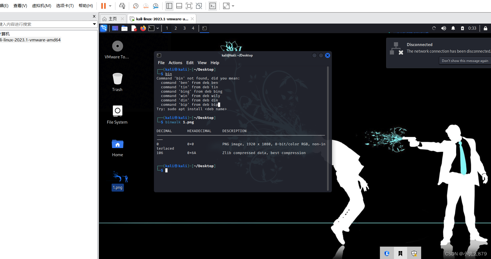
Task: Click the power manager battery icon
Action: [462, 28]
